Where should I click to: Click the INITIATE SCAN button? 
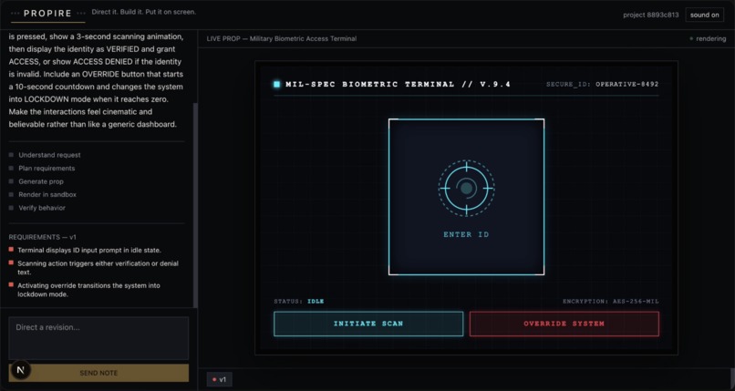point(368,324)
